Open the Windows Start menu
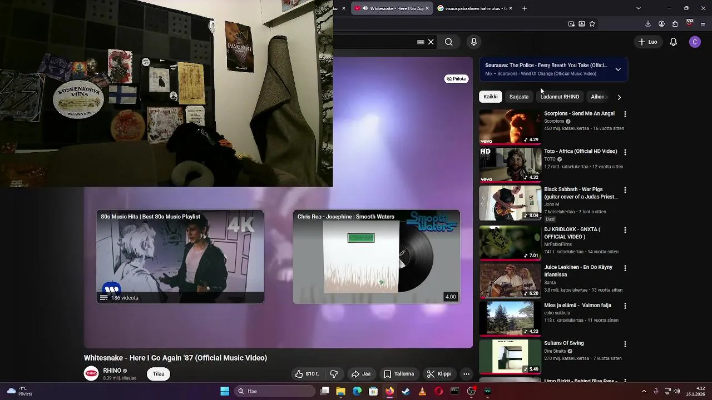The height and width of the screenshot is (400, 712). click(225, 391)
